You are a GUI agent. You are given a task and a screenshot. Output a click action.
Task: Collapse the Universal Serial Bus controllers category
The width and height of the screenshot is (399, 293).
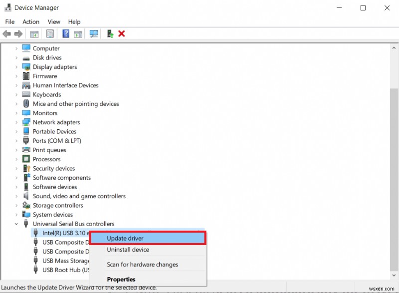[x=16, y=224]
